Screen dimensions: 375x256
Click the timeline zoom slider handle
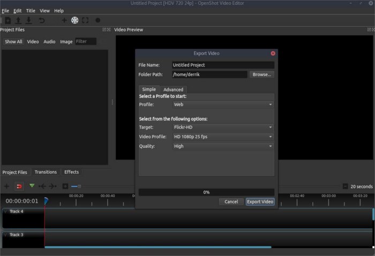click(x=79, y=186)
